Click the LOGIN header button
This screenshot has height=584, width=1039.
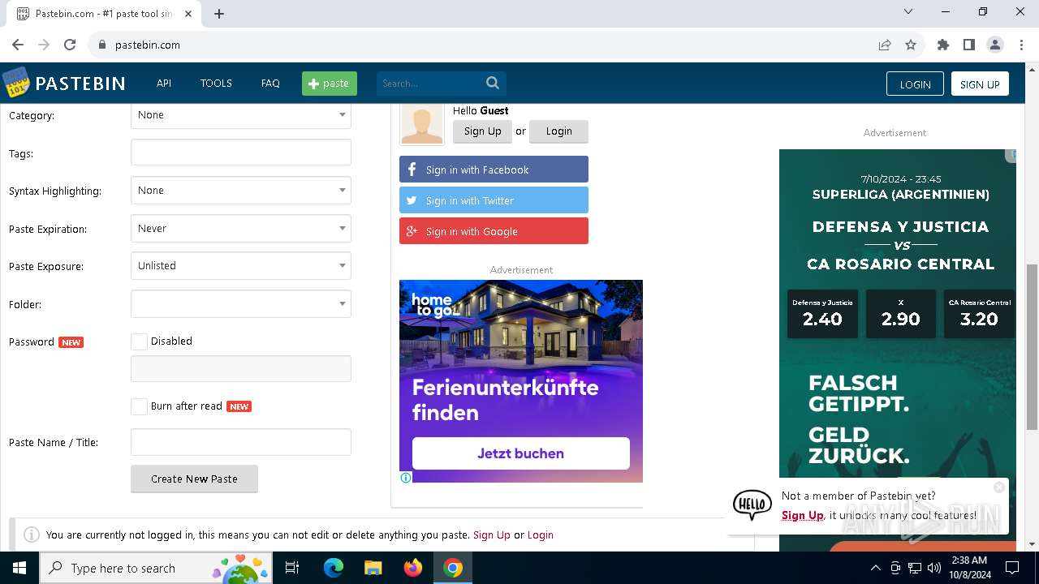[x=915, y=84]
